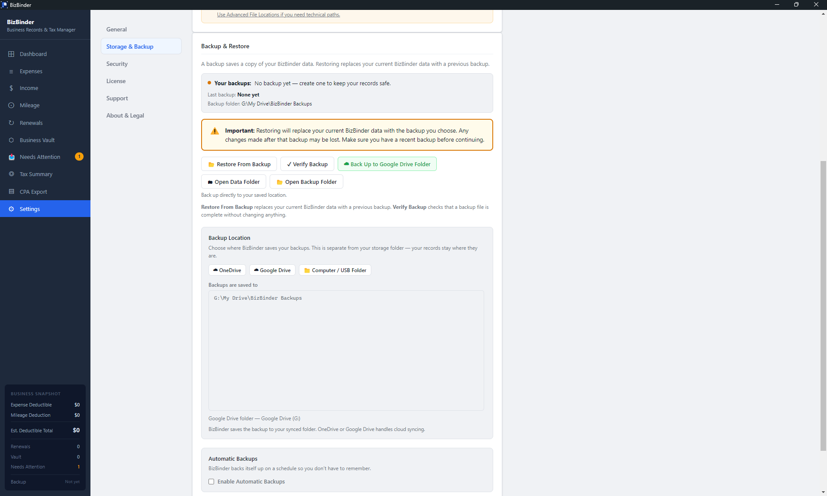Image resolution: width=827 pixels, height=496 pixels.
Task: Click the Needs Attention inbox icon
Action: pyautogui.click(x=11, y=157)
